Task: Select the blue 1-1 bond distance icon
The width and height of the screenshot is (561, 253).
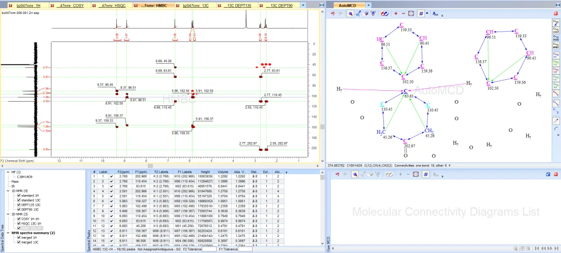Action: click(556, 55)
